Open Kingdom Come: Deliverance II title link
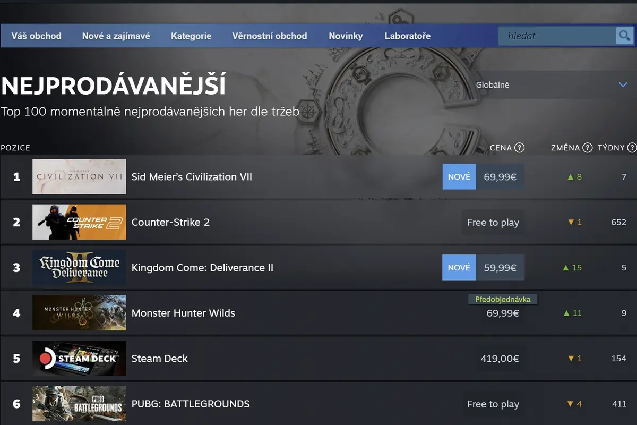This screenshot has height=425, width=637. click(202, 268)
